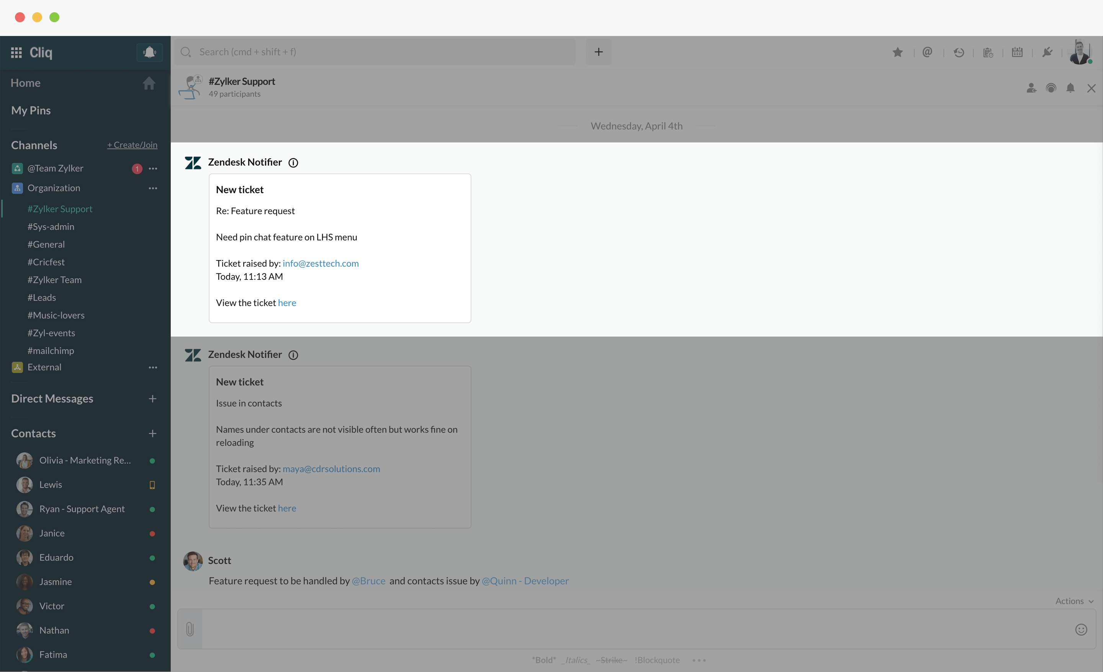Click the broadcast icon in channel header
The width and height of the screenshot is (1103, 672).
(1051, 88)
